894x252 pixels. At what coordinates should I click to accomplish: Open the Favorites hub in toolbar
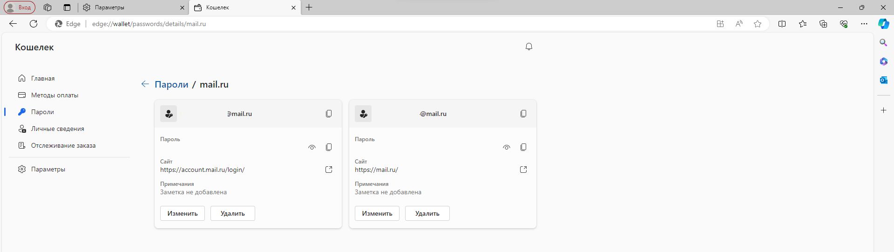pyautogui.click(x=803, y=24)
